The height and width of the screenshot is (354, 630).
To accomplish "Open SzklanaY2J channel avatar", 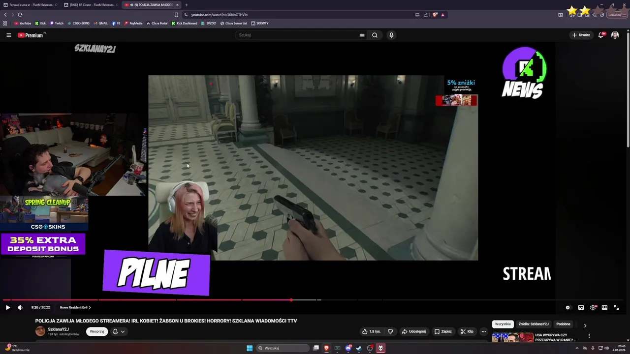I will pyautogui.click(x=40, y=331).
